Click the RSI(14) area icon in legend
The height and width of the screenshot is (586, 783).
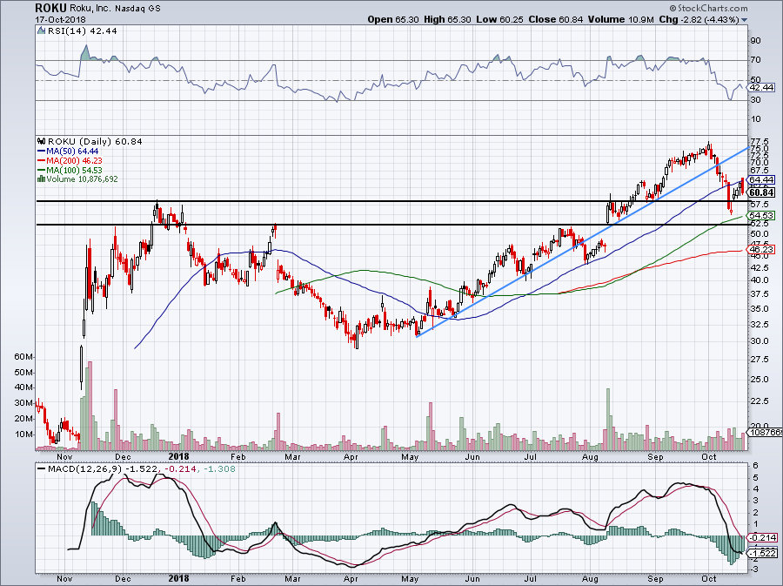[x=41, y=30]
